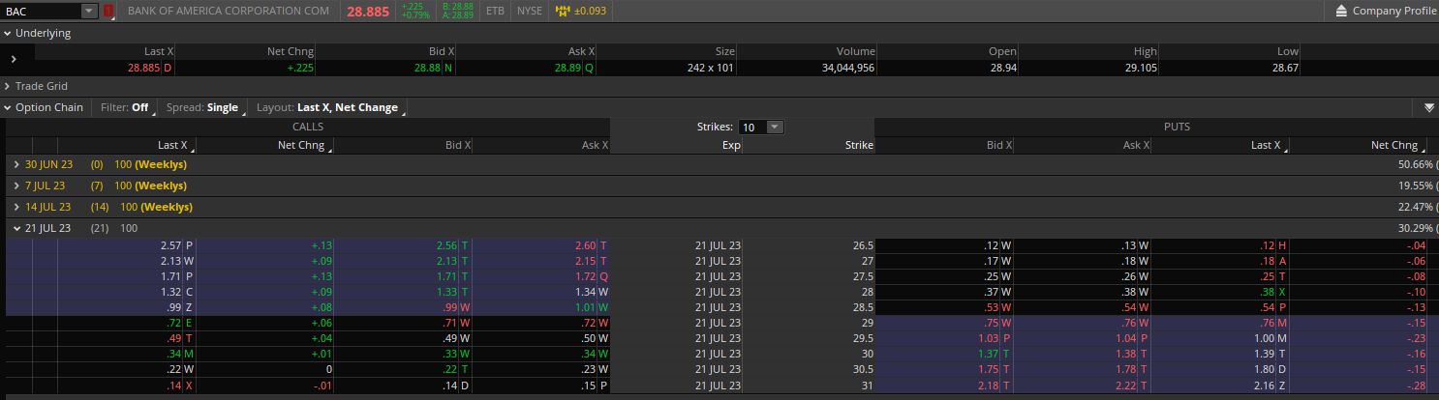This screenshot has width=1439, height=400.
Task: Click the red symbol link color icon
Action: (108, 12)
